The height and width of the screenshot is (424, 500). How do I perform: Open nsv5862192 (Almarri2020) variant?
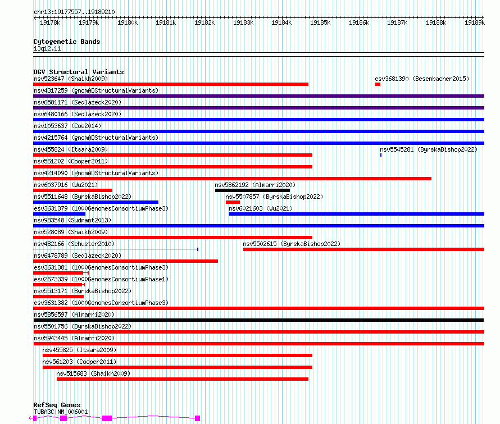255,185
